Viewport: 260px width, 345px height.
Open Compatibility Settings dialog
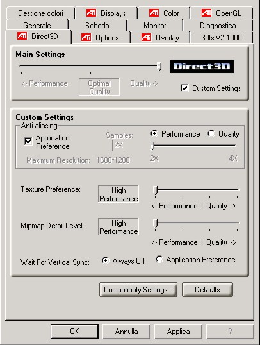[x=138, y=290]
